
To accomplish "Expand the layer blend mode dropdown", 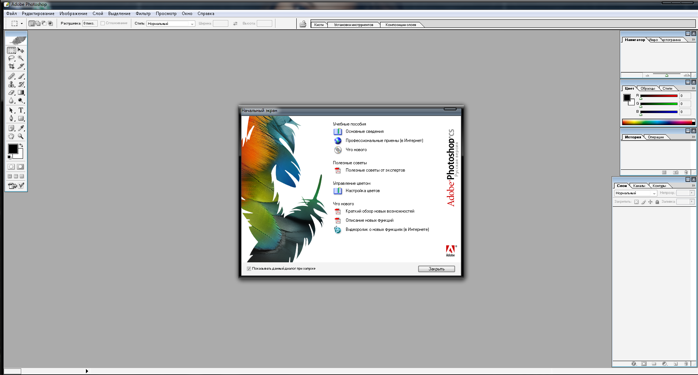I will coord(635,193).
